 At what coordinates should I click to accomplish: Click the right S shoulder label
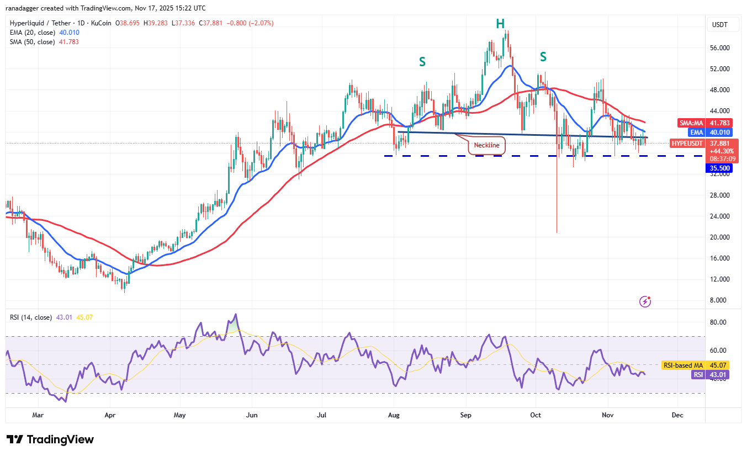point(543,56)
